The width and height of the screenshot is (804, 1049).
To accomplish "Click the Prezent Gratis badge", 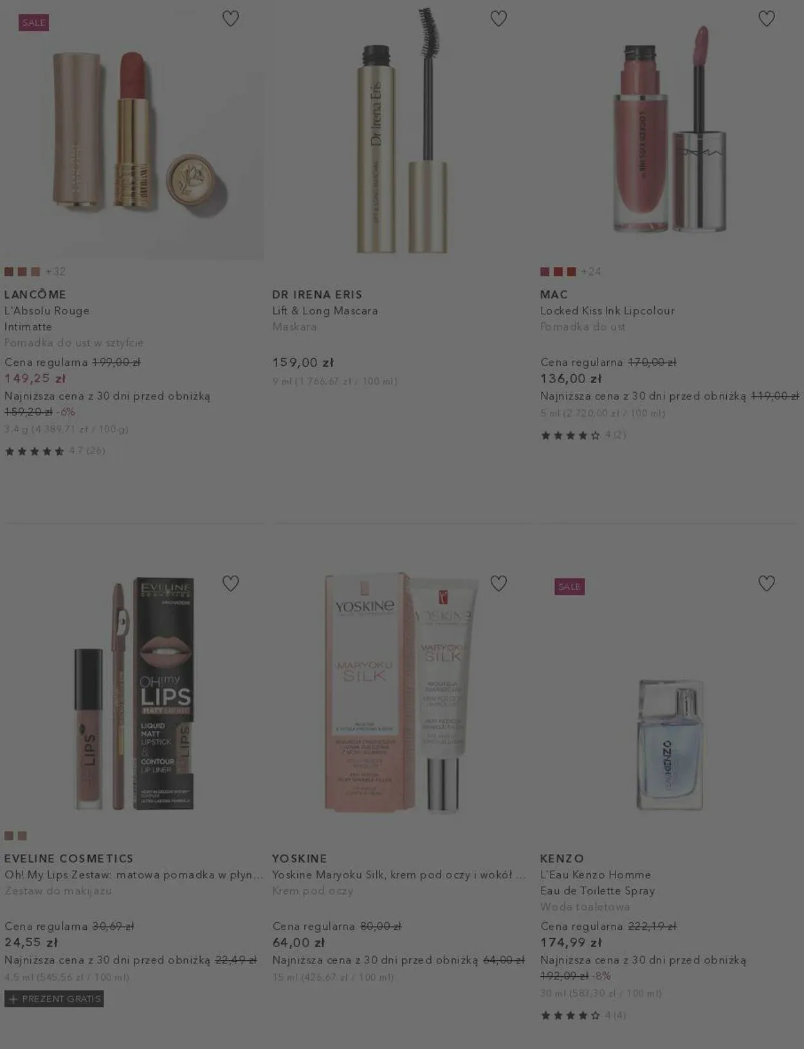I will click(x=54, y=999).
